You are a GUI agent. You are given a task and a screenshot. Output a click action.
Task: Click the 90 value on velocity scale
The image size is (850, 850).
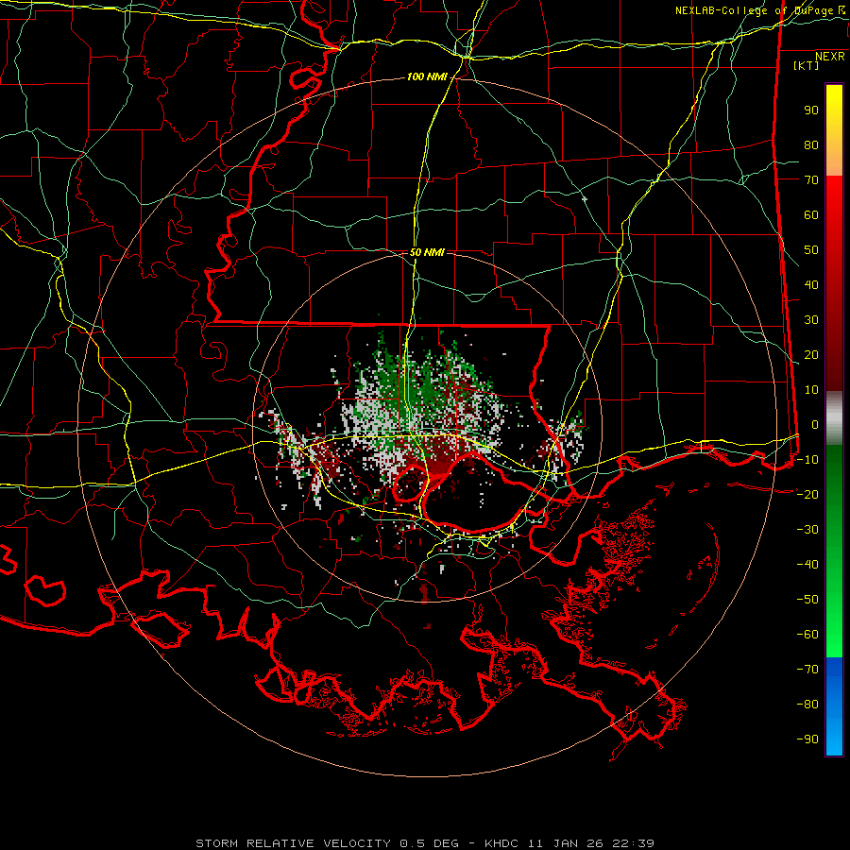click(811, 110)
